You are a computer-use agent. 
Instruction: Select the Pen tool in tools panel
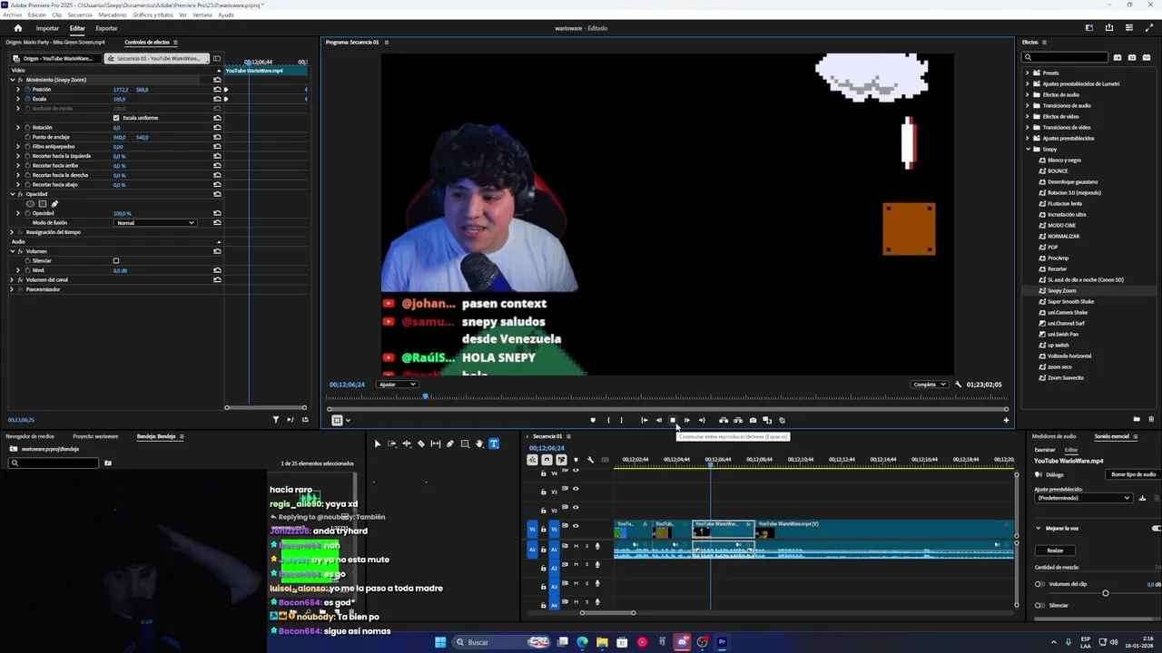pos(450,443)
